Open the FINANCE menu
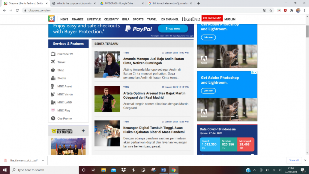Image resolution: width=309 pixels, height=174 pixels. coord(77,19)
